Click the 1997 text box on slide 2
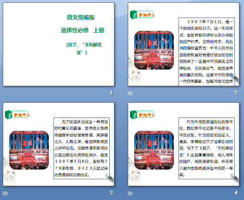This screenshot has height=200, width=244. (x=207, y=52)
